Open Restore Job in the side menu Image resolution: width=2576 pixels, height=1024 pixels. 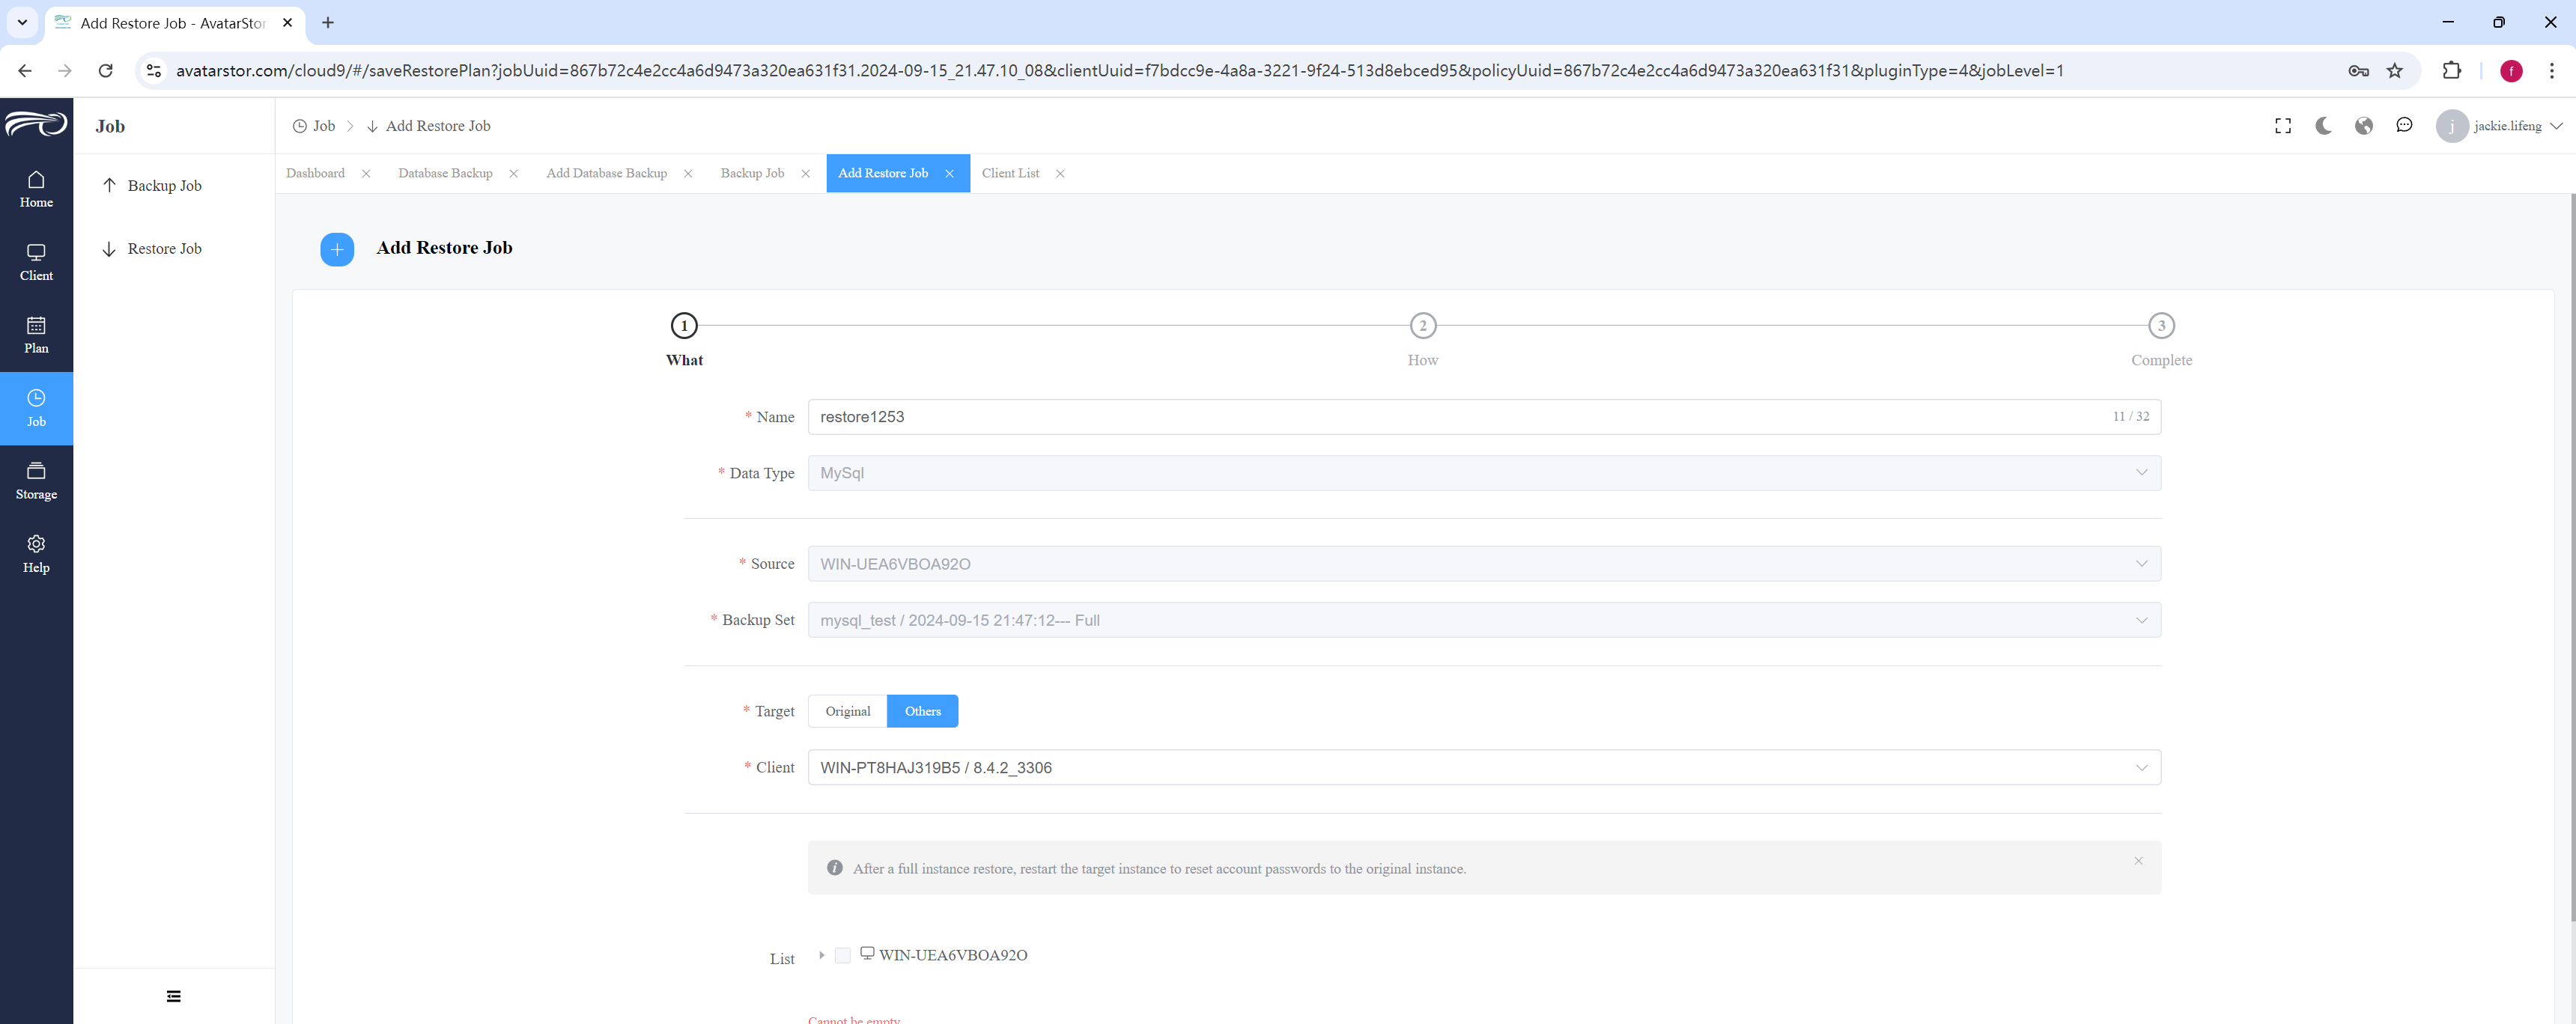coord(164,249)
